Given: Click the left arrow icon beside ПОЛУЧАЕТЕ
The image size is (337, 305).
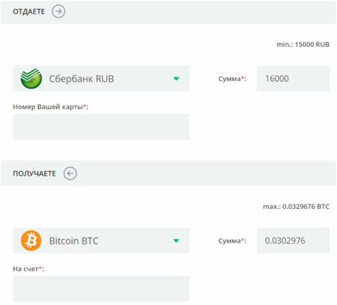Looking at the screenshot, I should (x=70, y=173).
